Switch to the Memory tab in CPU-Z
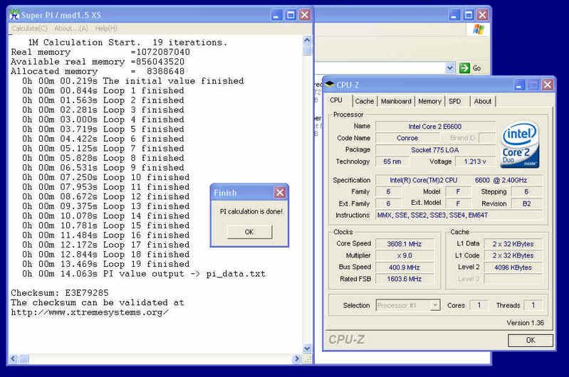Viewport: 569px width, 377px height. (x=429, y=101)
